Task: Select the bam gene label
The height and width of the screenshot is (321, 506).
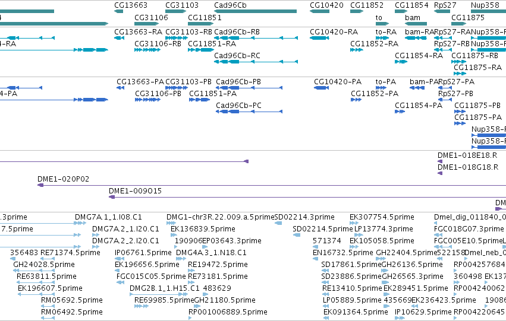Action: pyautogui.click(x=413, y=17)
